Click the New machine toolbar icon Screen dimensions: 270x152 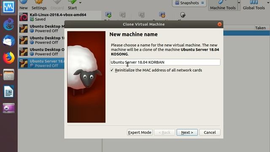(24, 5)
